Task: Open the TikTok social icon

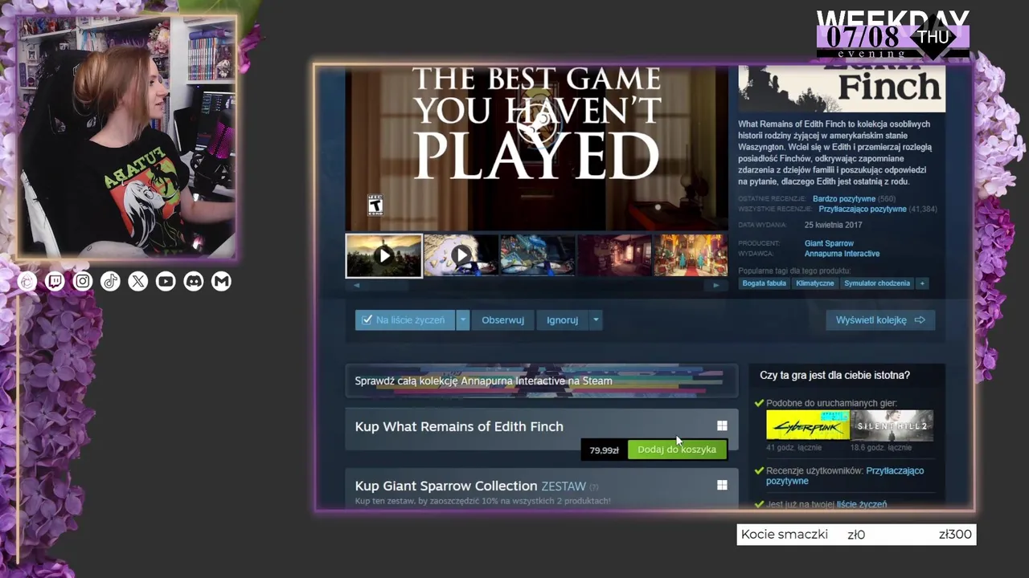Action: tap(110, 282)
